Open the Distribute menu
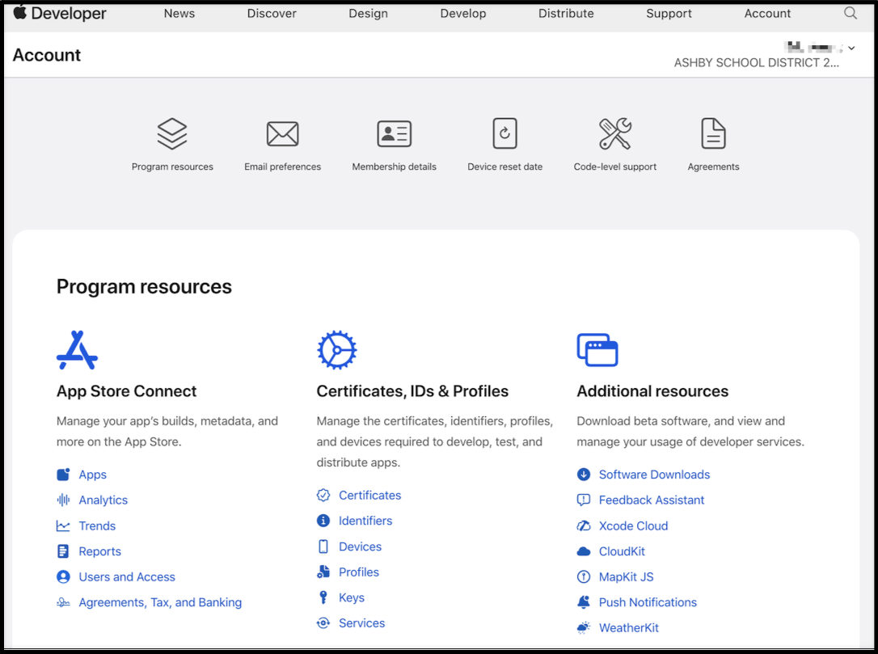The width and height of the screenshot is (878, 654). 566,14
